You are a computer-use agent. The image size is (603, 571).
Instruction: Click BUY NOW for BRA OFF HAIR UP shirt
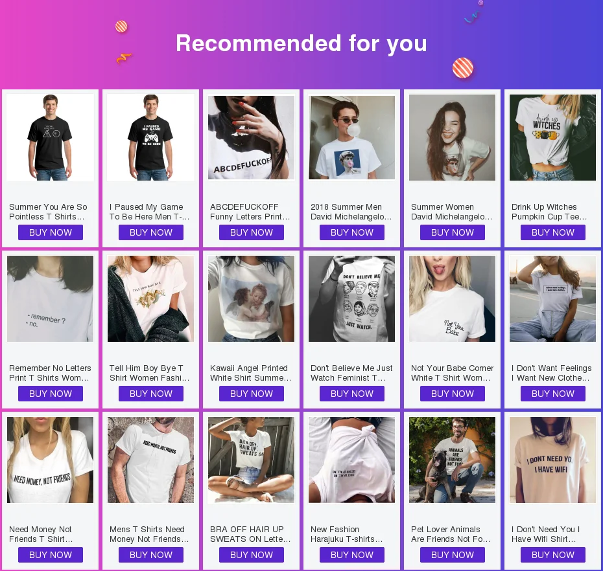(x=252, y=555)
